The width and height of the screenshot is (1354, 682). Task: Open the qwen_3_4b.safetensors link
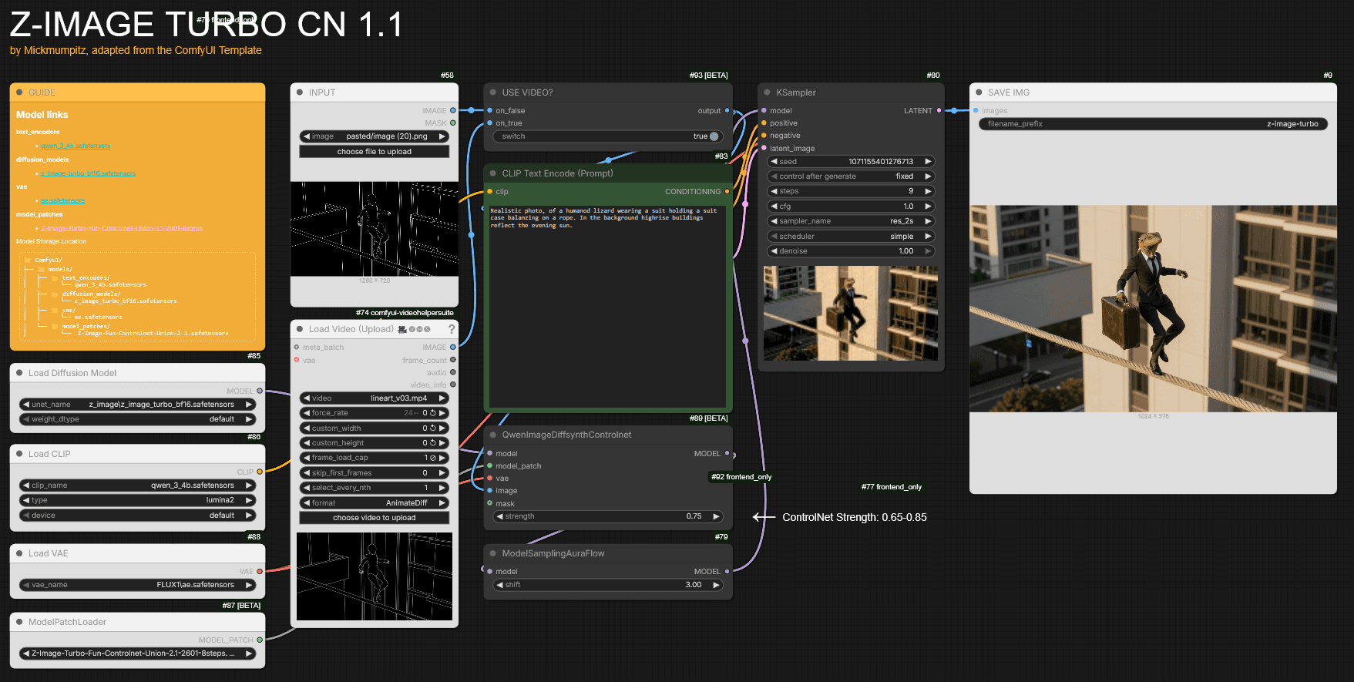click(76, 146)
